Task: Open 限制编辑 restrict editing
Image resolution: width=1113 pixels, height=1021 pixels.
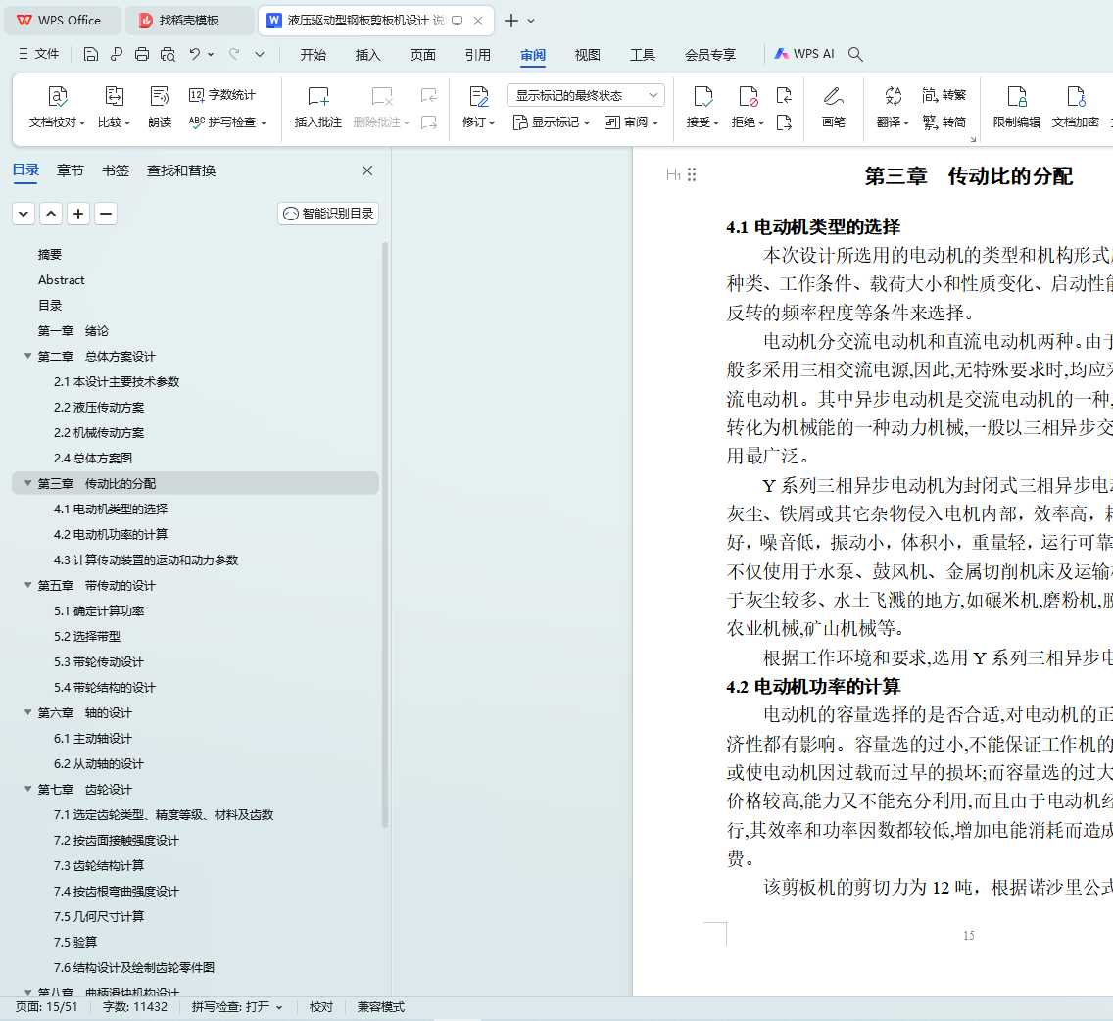Action: [x=1016, y=107]
